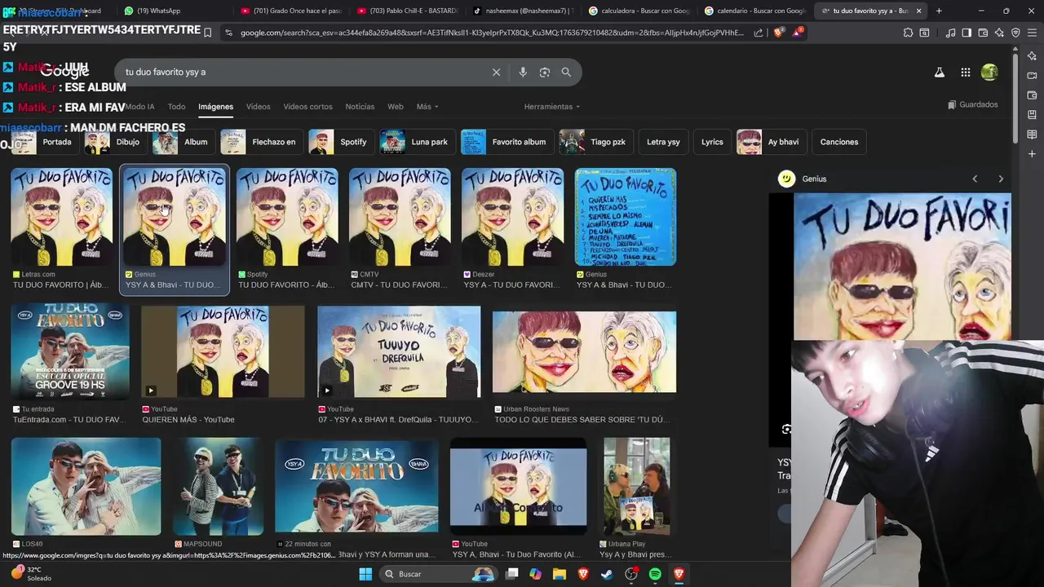This screenshot has width=1044, height=587.
Task: Click the page vertical scrollbar
Action: pyautogui.click(x=1015, y=98)
